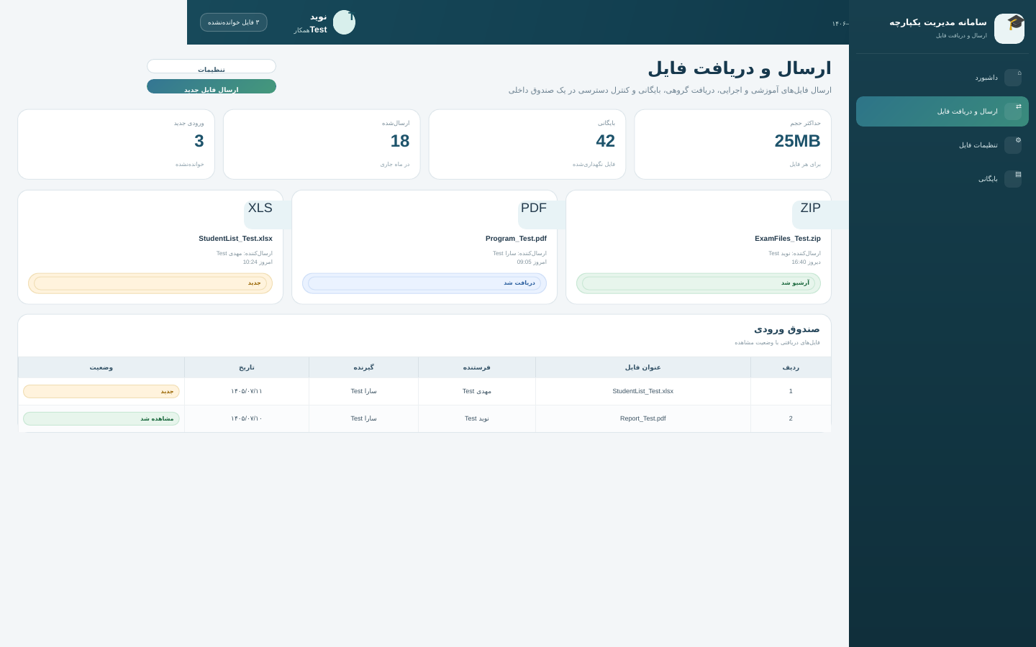The image size is (1036, 647).
Task: Click the سامانه مدیریت یکپارچه sidebar title
Action: (938, 22)
